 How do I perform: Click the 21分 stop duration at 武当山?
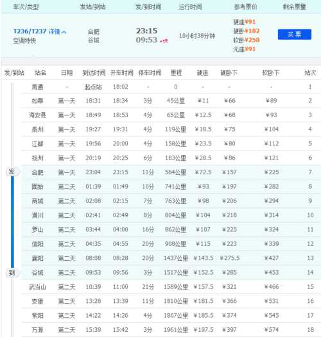pos(148,287)
